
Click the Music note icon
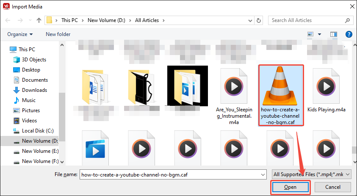pos(17,100)
